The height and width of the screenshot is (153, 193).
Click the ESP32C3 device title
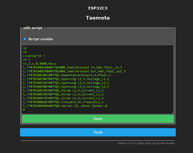coord(98,8)
